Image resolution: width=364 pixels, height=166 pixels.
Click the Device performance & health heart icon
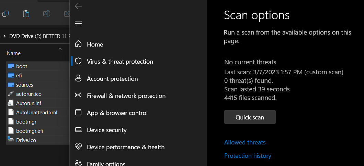pos(78,146)
